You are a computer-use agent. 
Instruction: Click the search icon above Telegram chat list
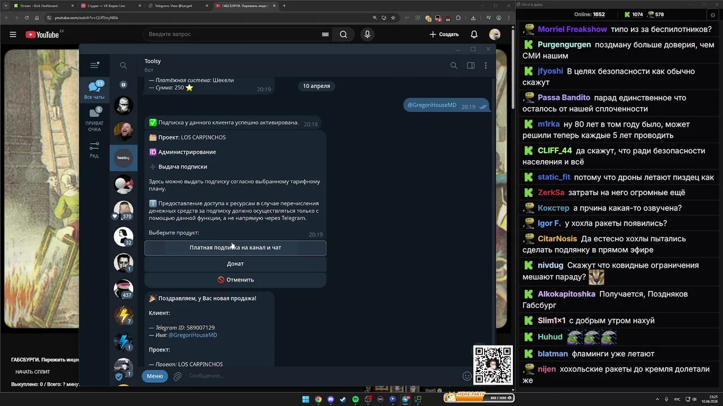click(x=123, y=65)
